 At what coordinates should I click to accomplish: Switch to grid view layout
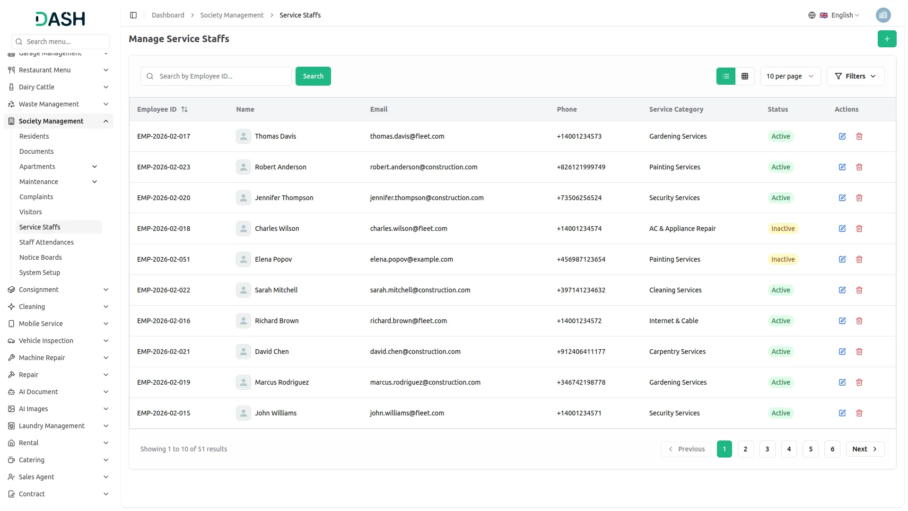(x=744, y=76)
